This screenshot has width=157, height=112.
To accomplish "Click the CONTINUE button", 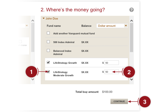I will tap(119, 101).
